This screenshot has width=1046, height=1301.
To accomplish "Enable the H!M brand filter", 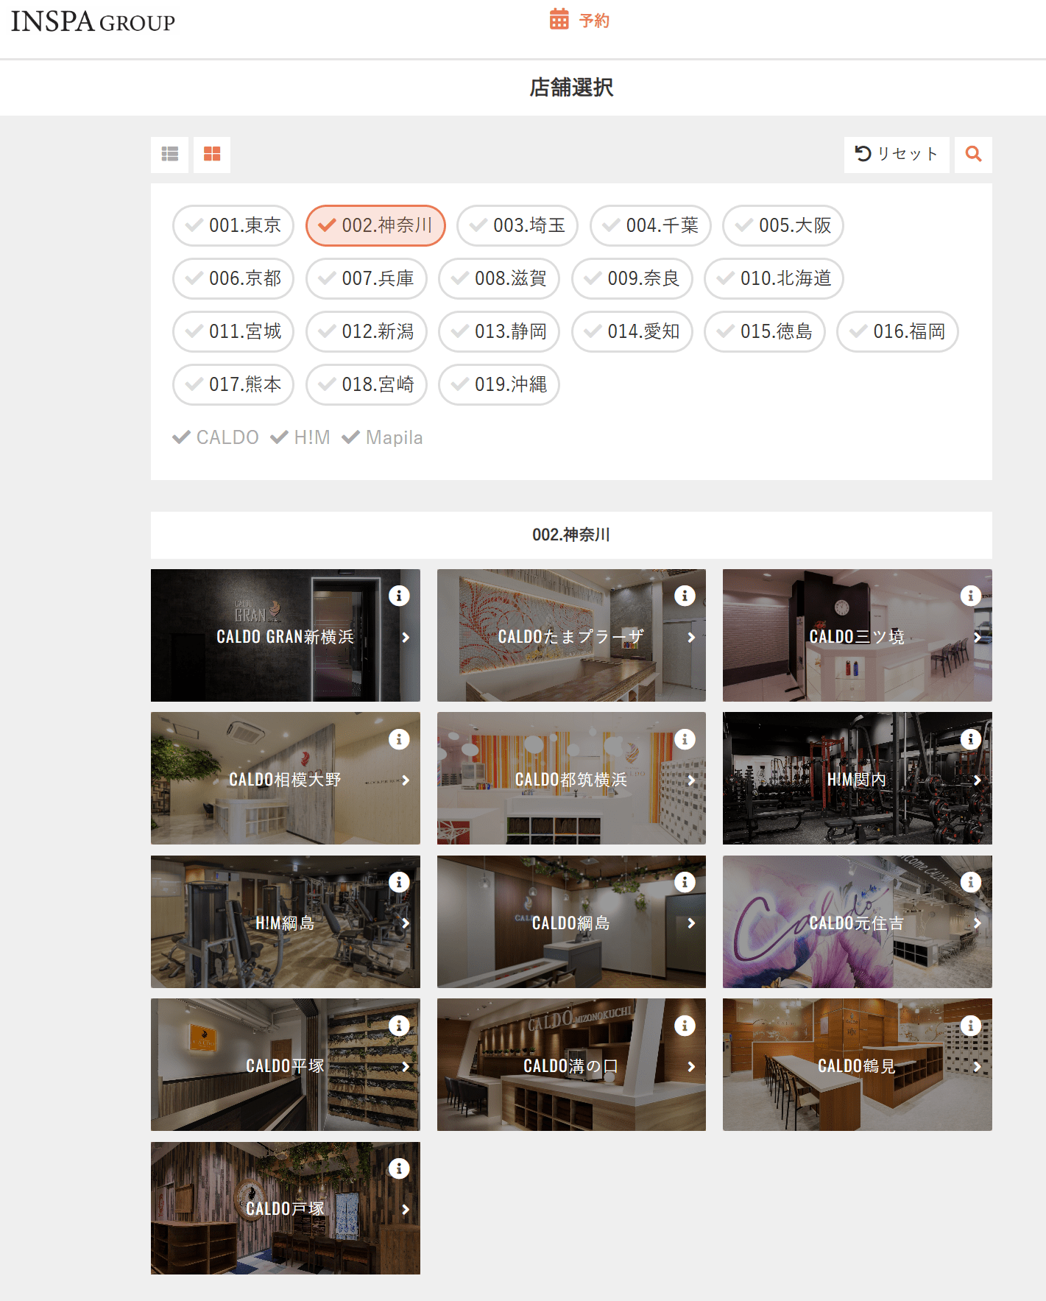I will 300,437.
